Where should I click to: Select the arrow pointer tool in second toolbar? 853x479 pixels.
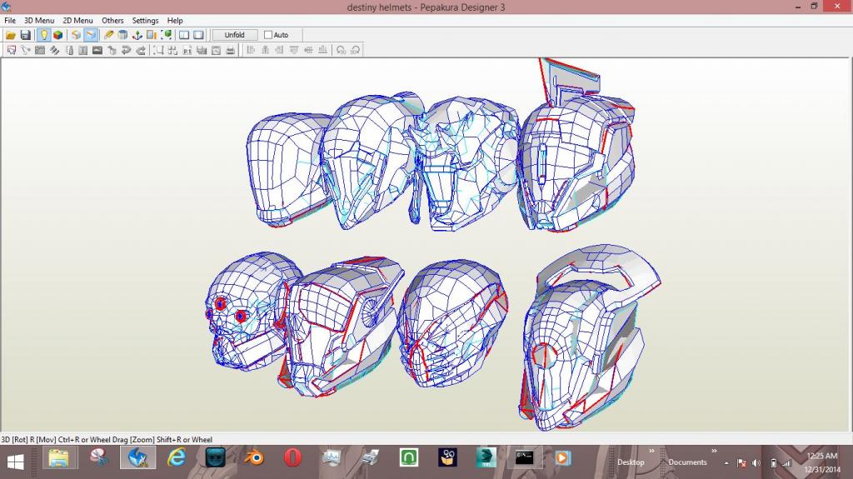[x=11, y=50]
